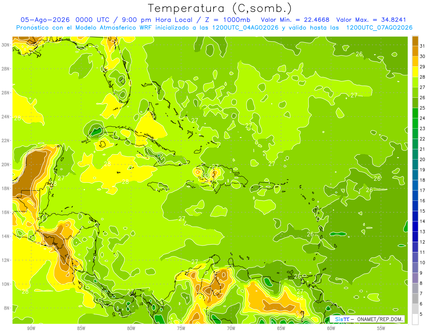
Task: Click the legend scale label "18"
Action: [423, 180]
